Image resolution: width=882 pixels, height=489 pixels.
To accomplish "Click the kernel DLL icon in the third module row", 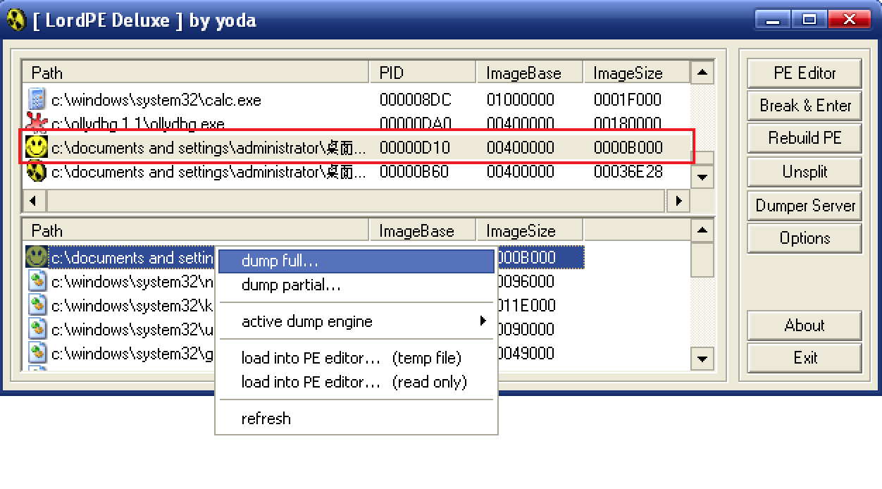I will tap(36, 305).
